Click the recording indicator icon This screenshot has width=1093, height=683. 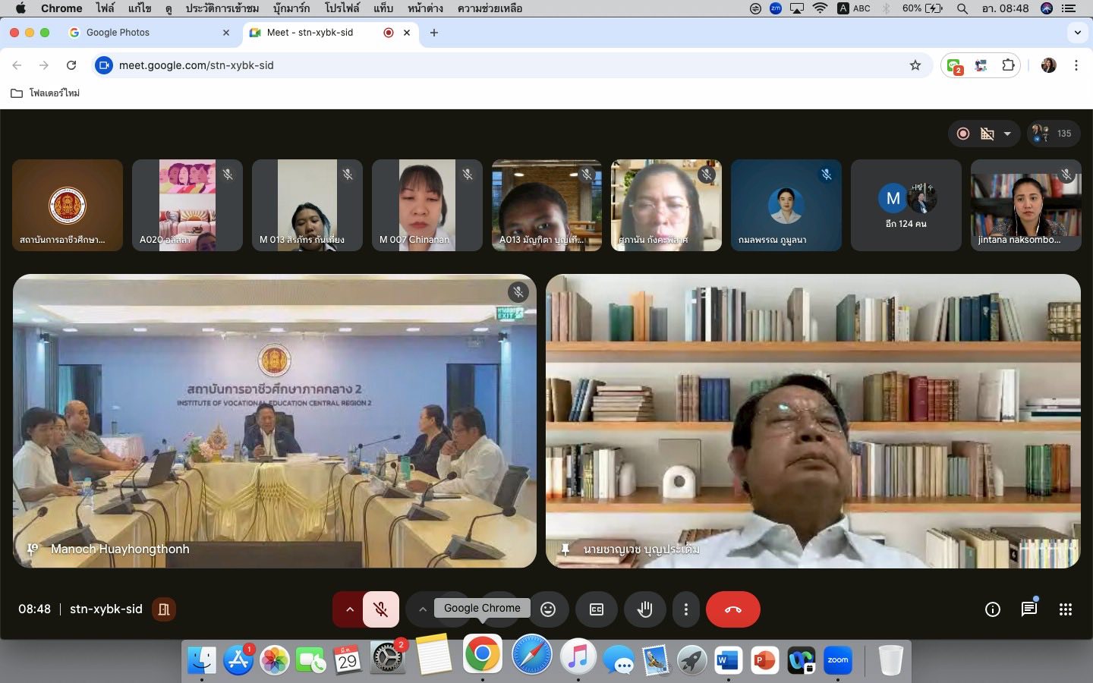point(963,134)
